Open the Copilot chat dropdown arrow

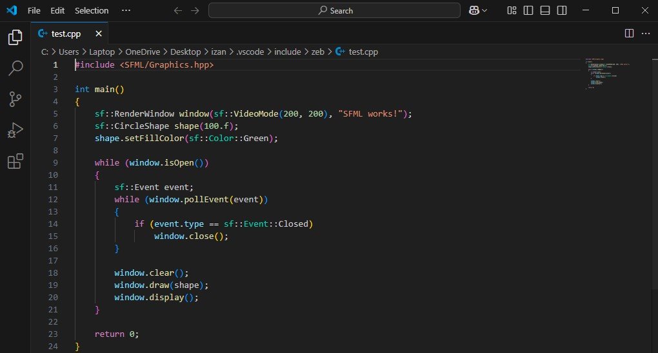(x=485, y=10)
